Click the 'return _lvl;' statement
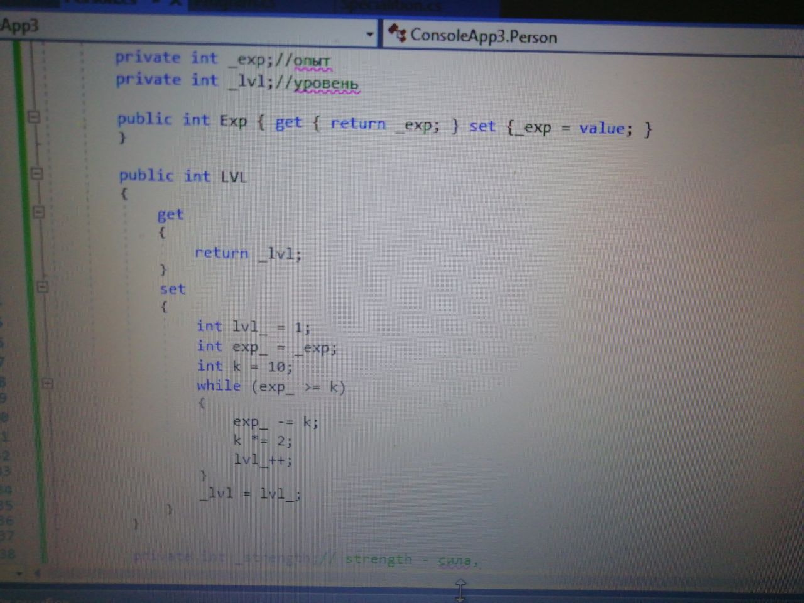This screenshot has width=804, height=603. click(248, 253)
